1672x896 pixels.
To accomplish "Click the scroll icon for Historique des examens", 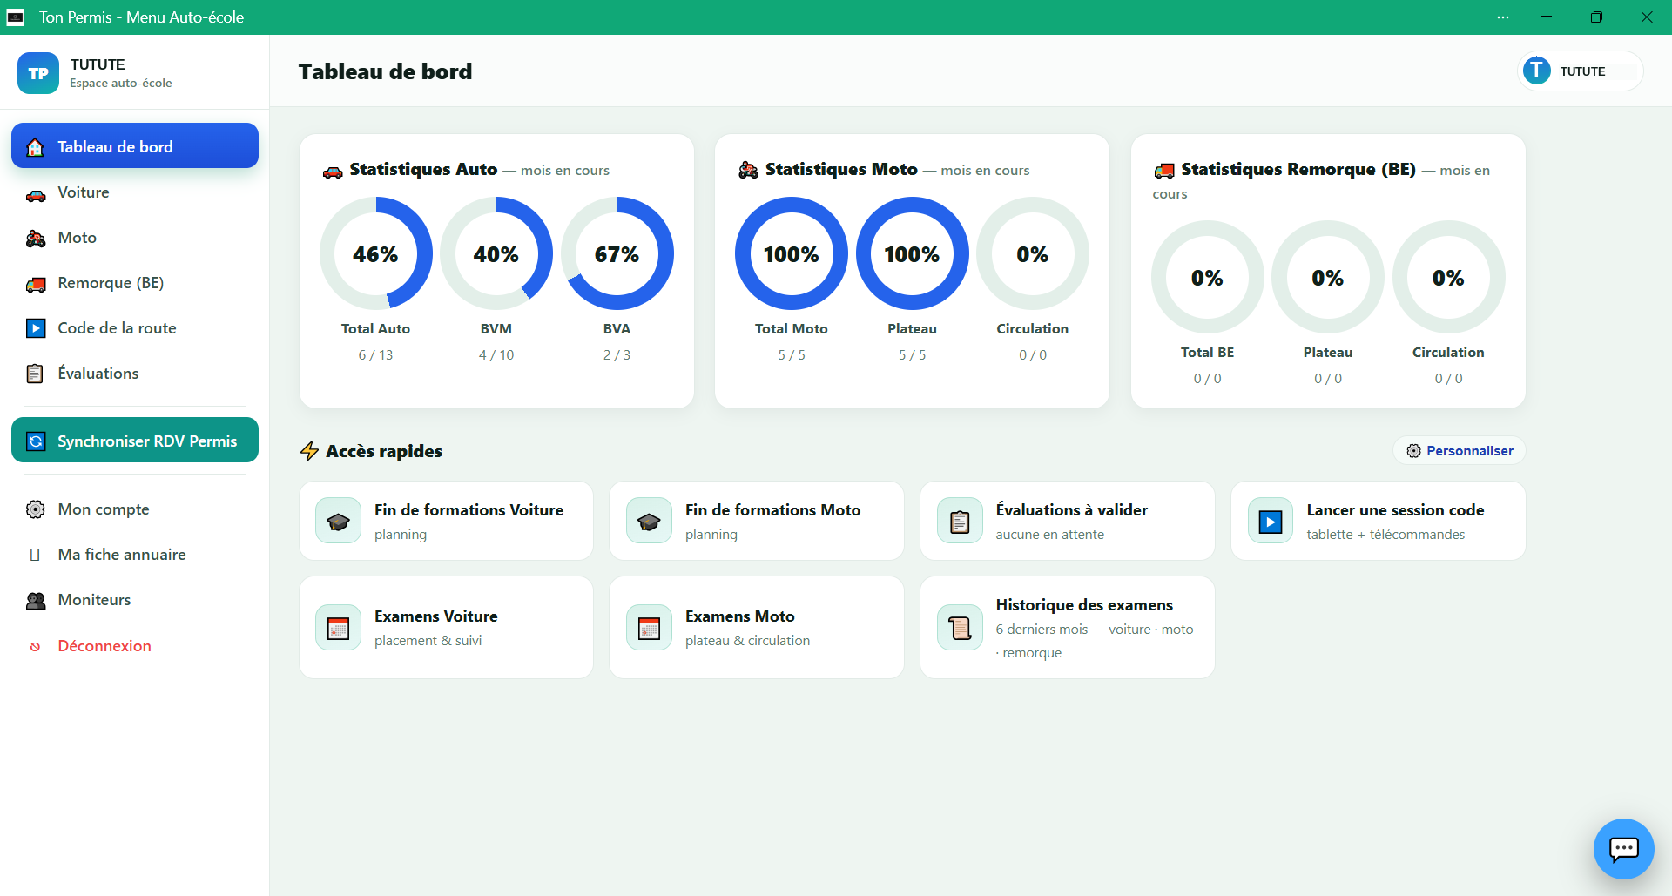I will pyautogui.click(x=960, y=627).
